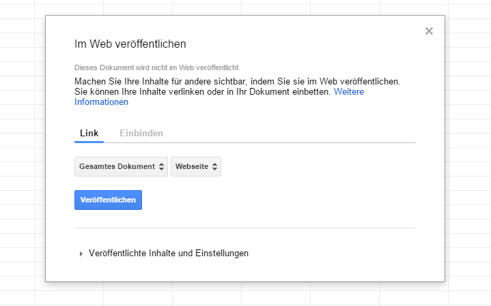Screen dimensions: 491x306
Task: Open the Weitere Informationen link
Action: coord(348,91)
